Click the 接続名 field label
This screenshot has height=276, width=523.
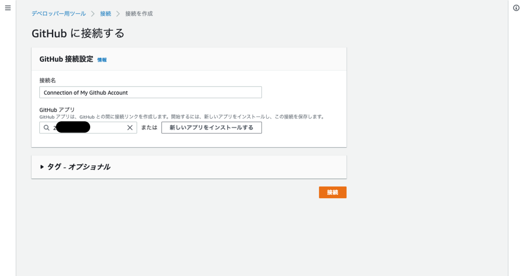pos(48,80)
